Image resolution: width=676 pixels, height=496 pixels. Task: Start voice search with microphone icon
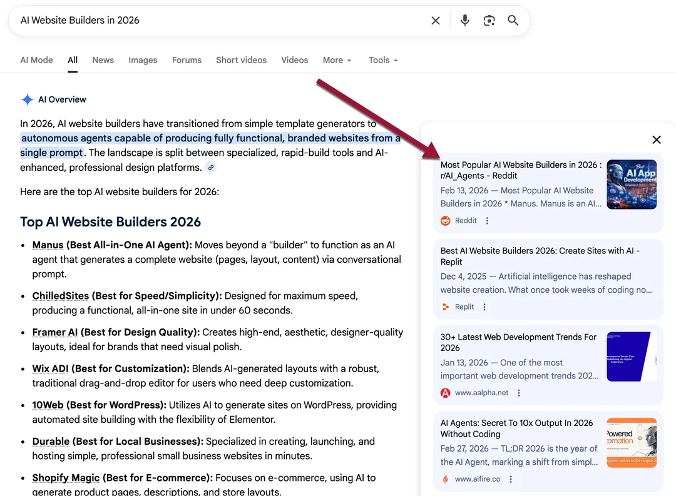464,21
